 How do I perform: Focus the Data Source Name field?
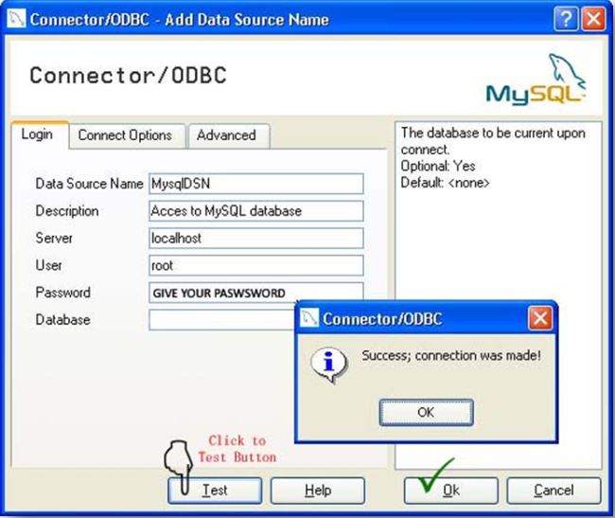[x=256, y=184]
